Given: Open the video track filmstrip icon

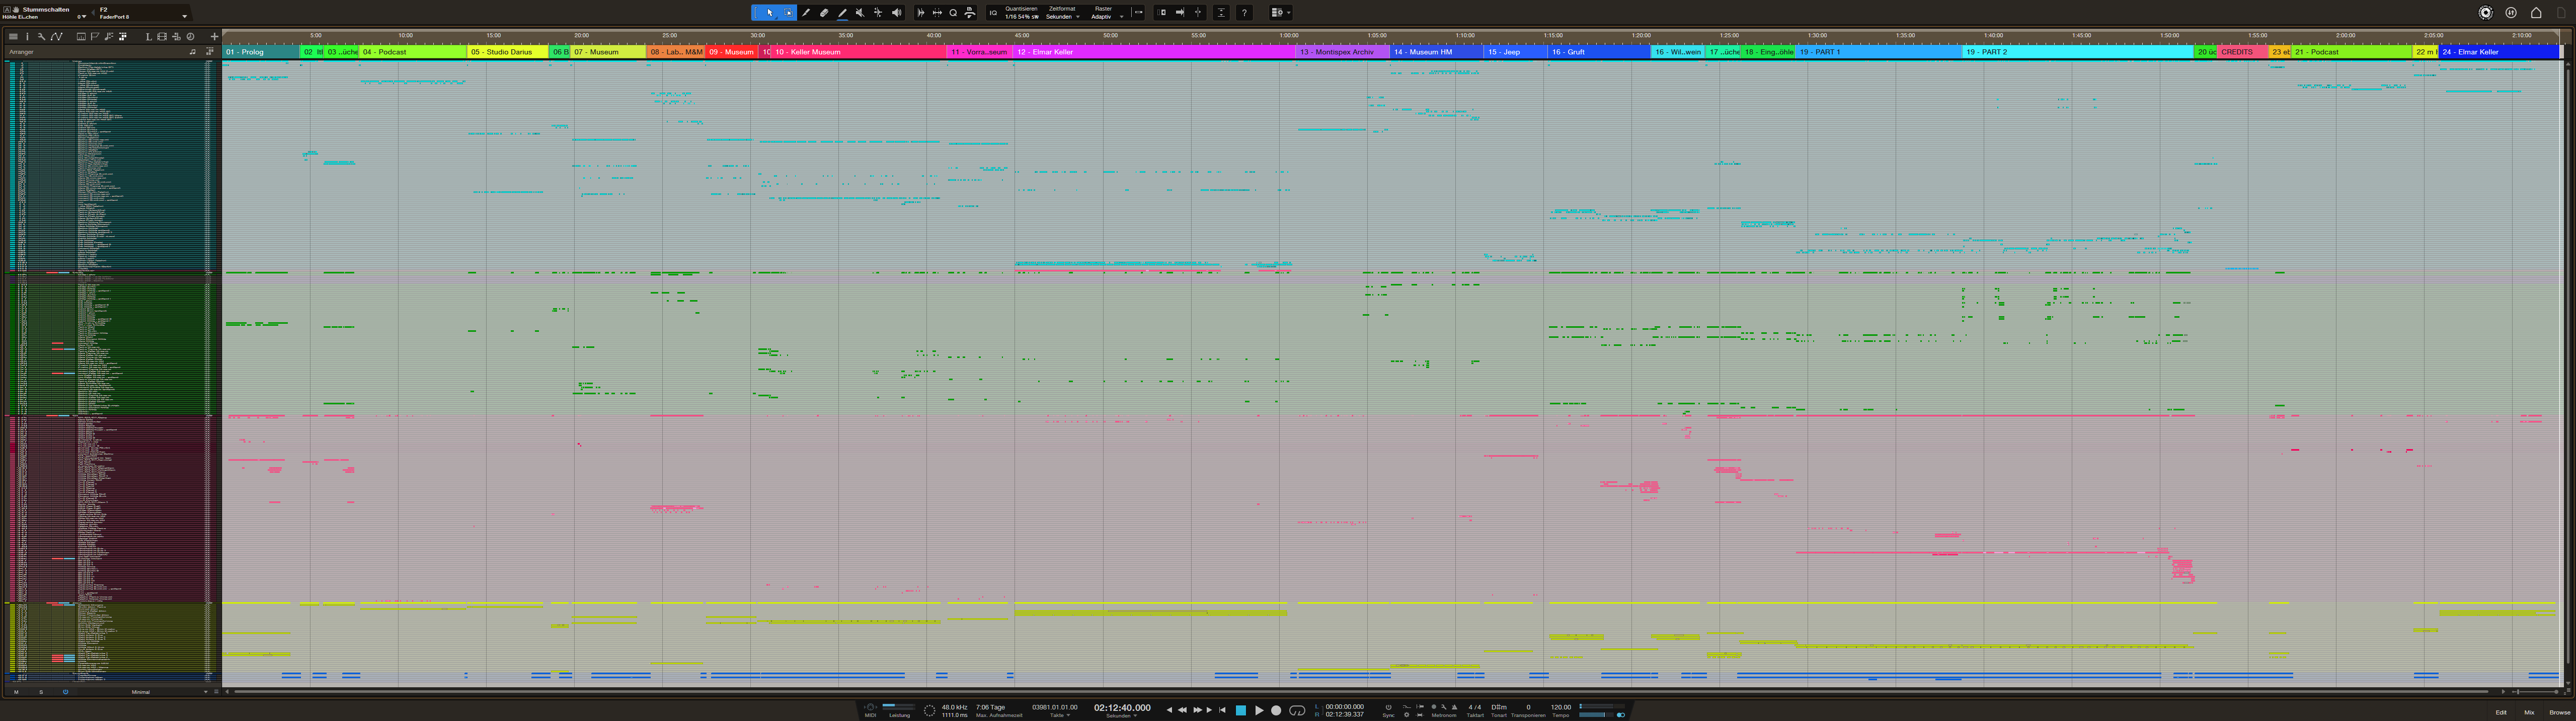Looking at the screenshot, I should click(x=162, y=37).
